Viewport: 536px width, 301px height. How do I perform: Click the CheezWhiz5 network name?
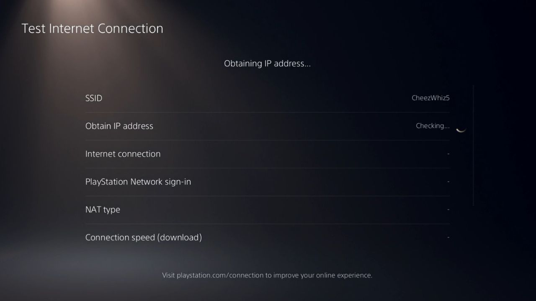[430, 98]
